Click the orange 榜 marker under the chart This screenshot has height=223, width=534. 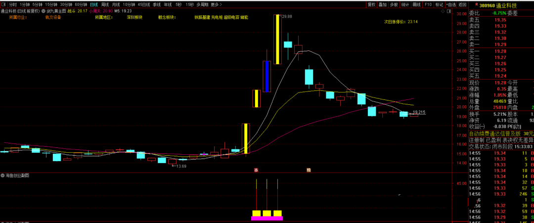(x=309, y=170)
